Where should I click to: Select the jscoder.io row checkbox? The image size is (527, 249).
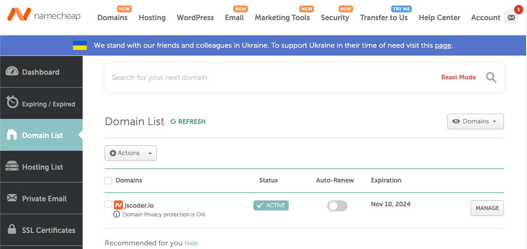(x=108, y=204)
